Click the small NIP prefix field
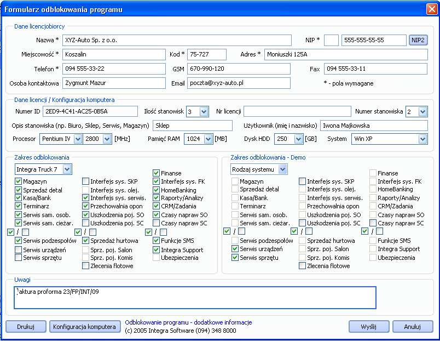Screen dimensions: 440x341 tap(331, 40)
